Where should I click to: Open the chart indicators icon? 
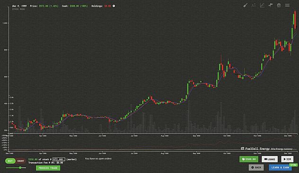pos(254,5)
